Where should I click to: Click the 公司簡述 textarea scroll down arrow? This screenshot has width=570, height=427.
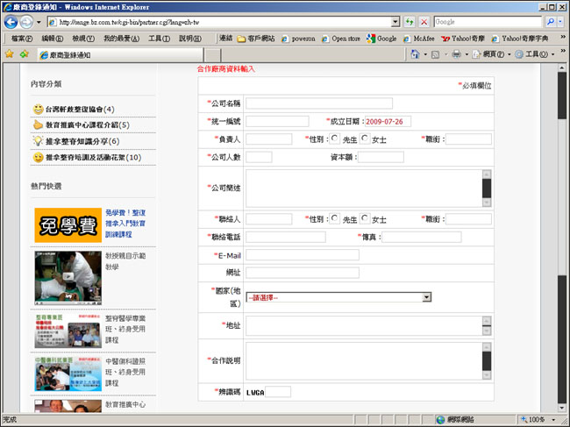(x=487, y=203)
